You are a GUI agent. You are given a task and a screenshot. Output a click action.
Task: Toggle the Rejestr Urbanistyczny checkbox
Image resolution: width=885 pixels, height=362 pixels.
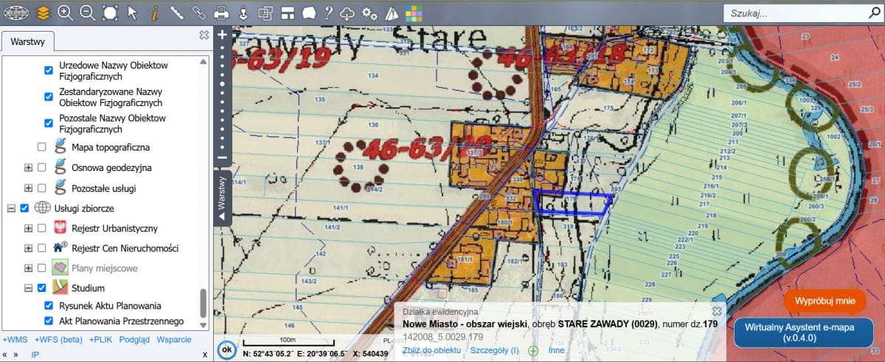[41, 229]
